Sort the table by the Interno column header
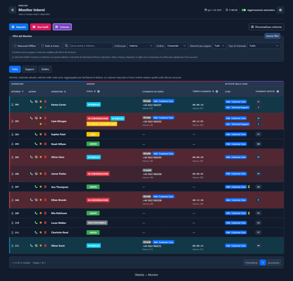The width and height of the screenshot is (293, 281). coord(17,92)
